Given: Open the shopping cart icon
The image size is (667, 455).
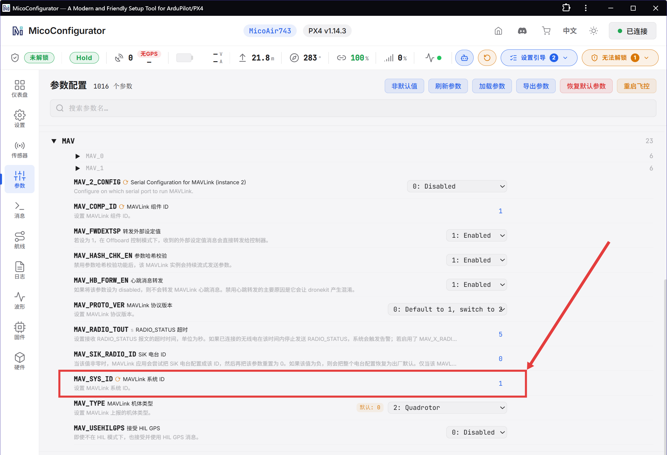Looking at the screenshot, I should pyautogui.click(x=546, y=31).
